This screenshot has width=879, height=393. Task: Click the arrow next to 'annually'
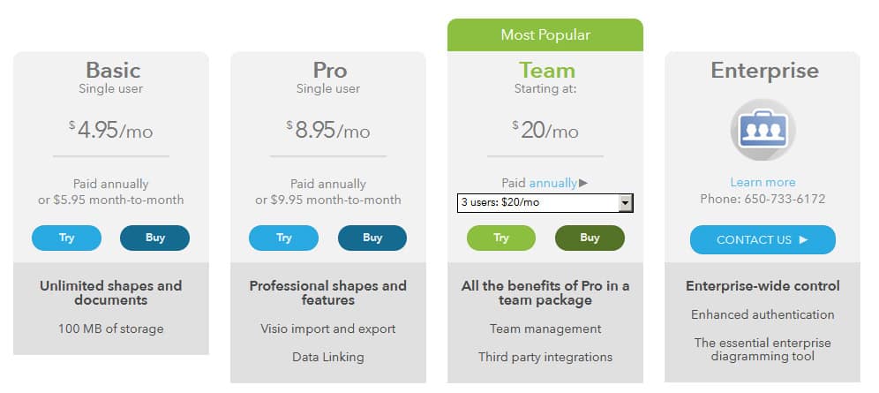(x=583, y=184)
